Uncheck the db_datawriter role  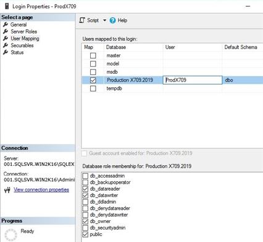pos(85,196)
